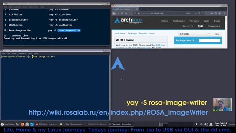Open ArchTester applications menu in panel
236x133 pixels.
click(x=8, y=124)
